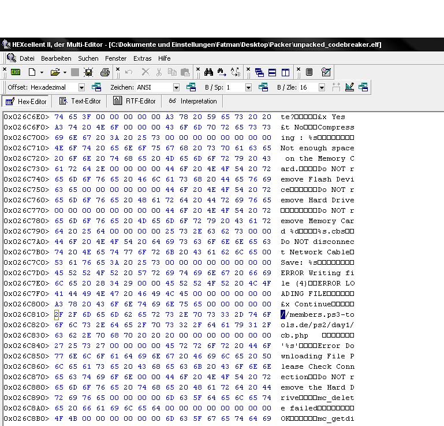Click the offset 0x026C6E0> row label
This screenshot has width=444, height=426.
(x=27, y=117)
